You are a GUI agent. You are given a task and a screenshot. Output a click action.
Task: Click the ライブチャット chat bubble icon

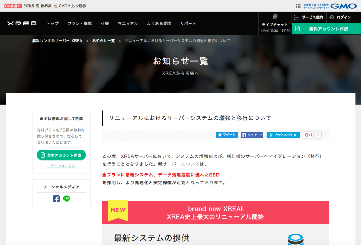(274, 17)
